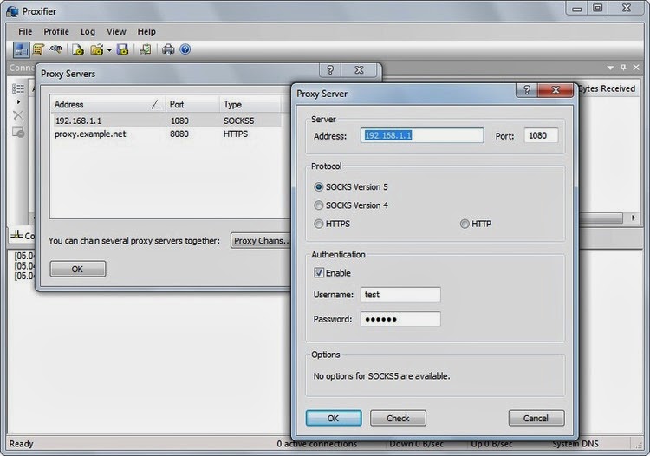
Task: Click the printer toolbar icon
Action: [168, 49]
